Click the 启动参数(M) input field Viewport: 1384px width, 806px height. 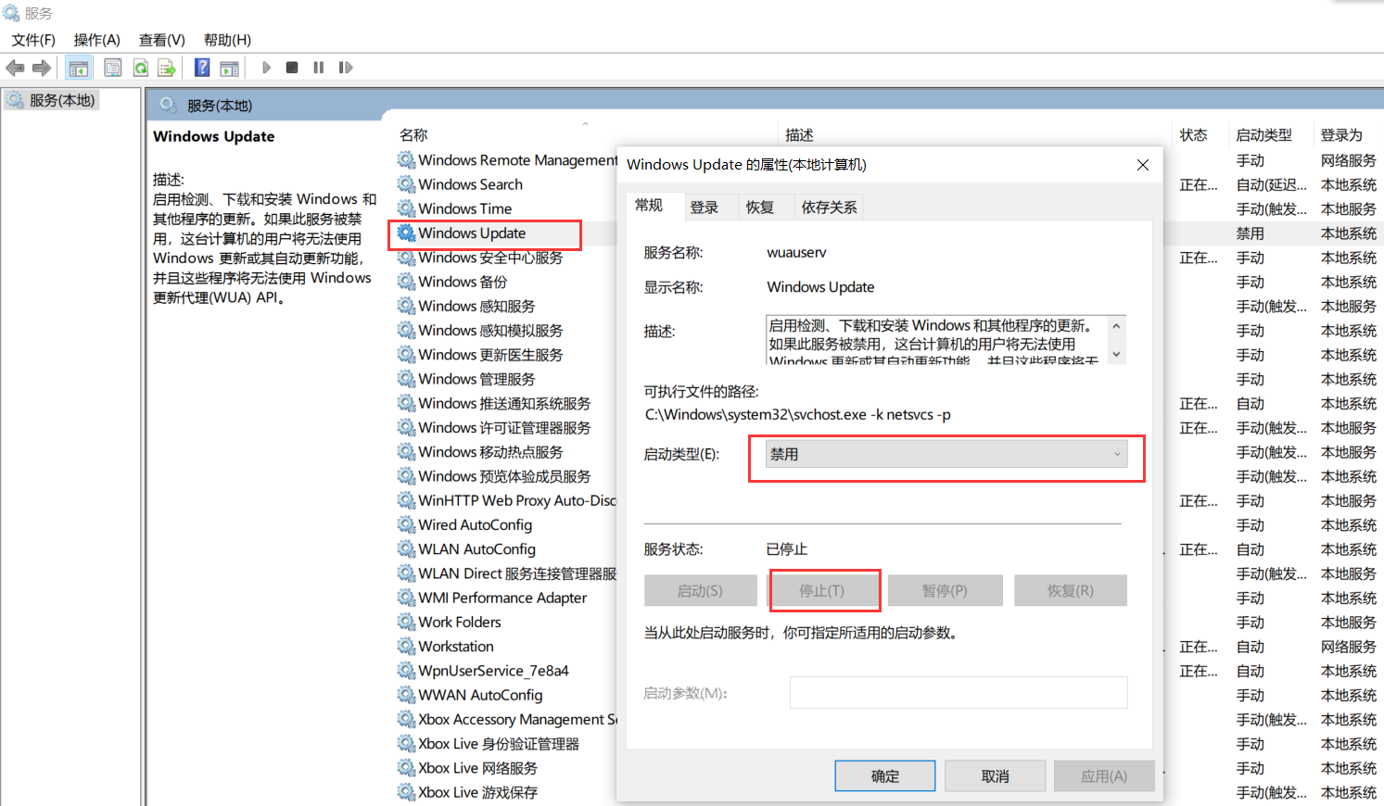pos(959,692)
